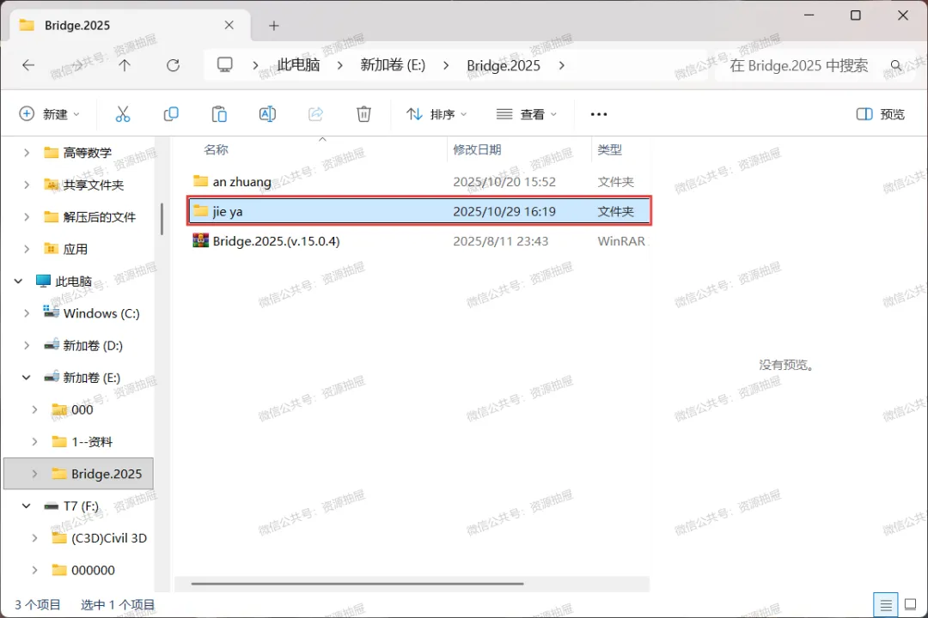Viewport: 928px width, 618px height.
Task: Click the 在 Bridge.2025 中搜索 search field
Action: (x=799, y=65)
